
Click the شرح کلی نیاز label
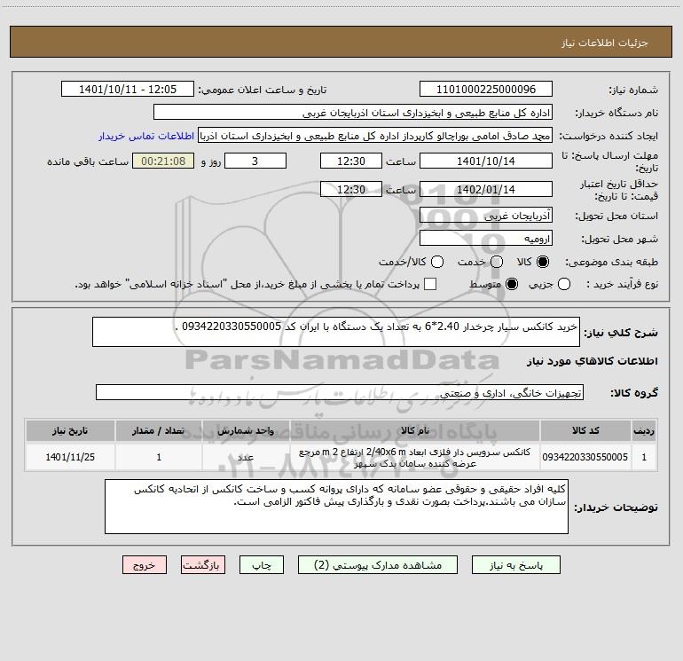621,333
